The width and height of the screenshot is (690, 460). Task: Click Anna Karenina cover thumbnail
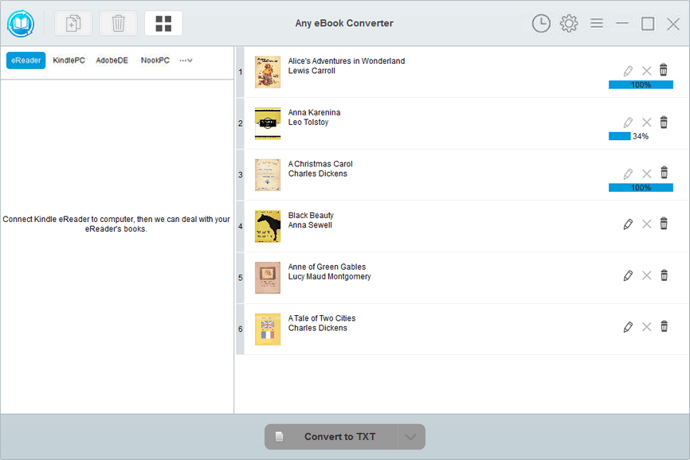pyautogui.click(x=268, y=123)
